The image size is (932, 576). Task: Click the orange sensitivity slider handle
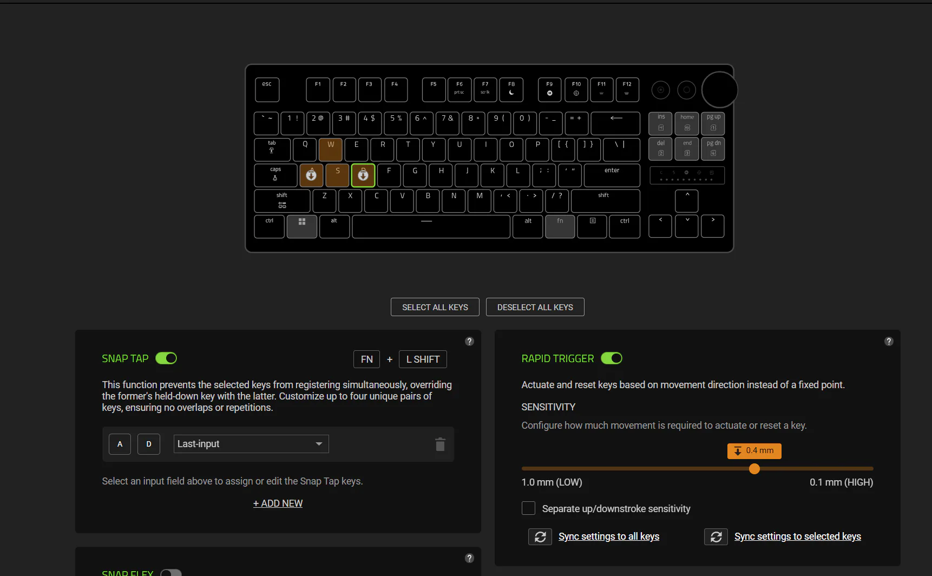click(x=754, y=469)
